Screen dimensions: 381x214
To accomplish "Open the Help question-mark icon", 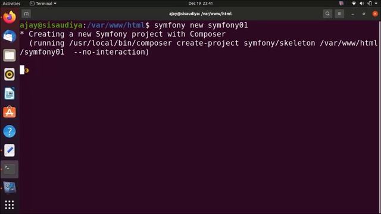I will (10, 131).
